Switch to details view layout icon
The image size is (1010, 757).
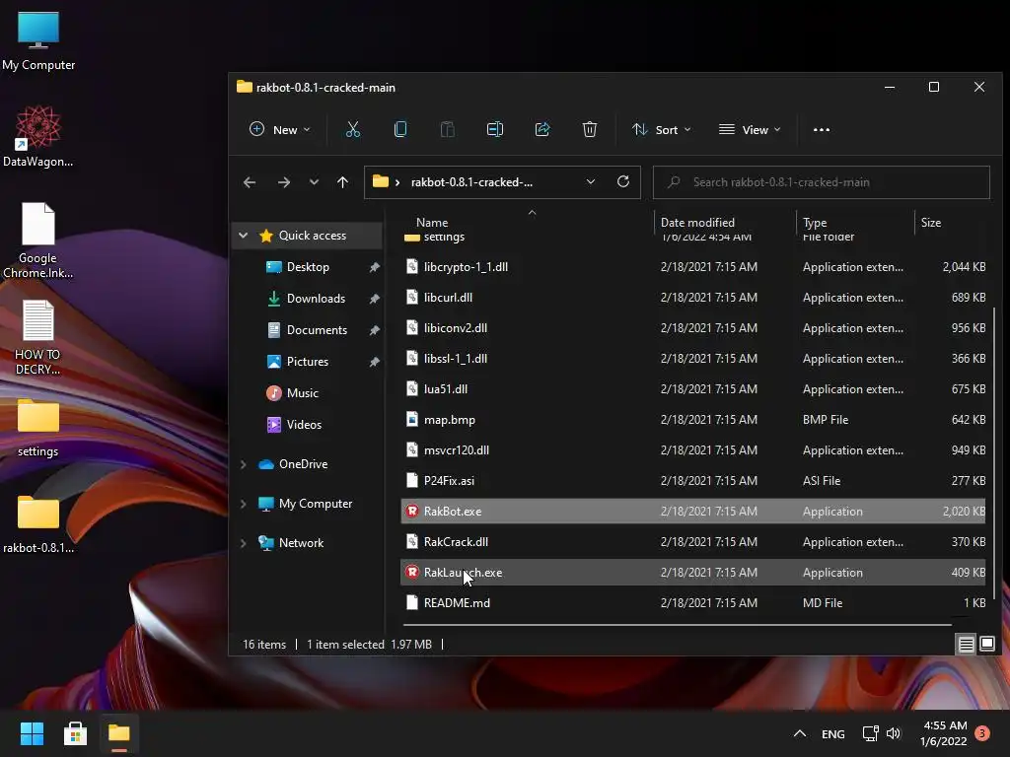click(966, 644)
